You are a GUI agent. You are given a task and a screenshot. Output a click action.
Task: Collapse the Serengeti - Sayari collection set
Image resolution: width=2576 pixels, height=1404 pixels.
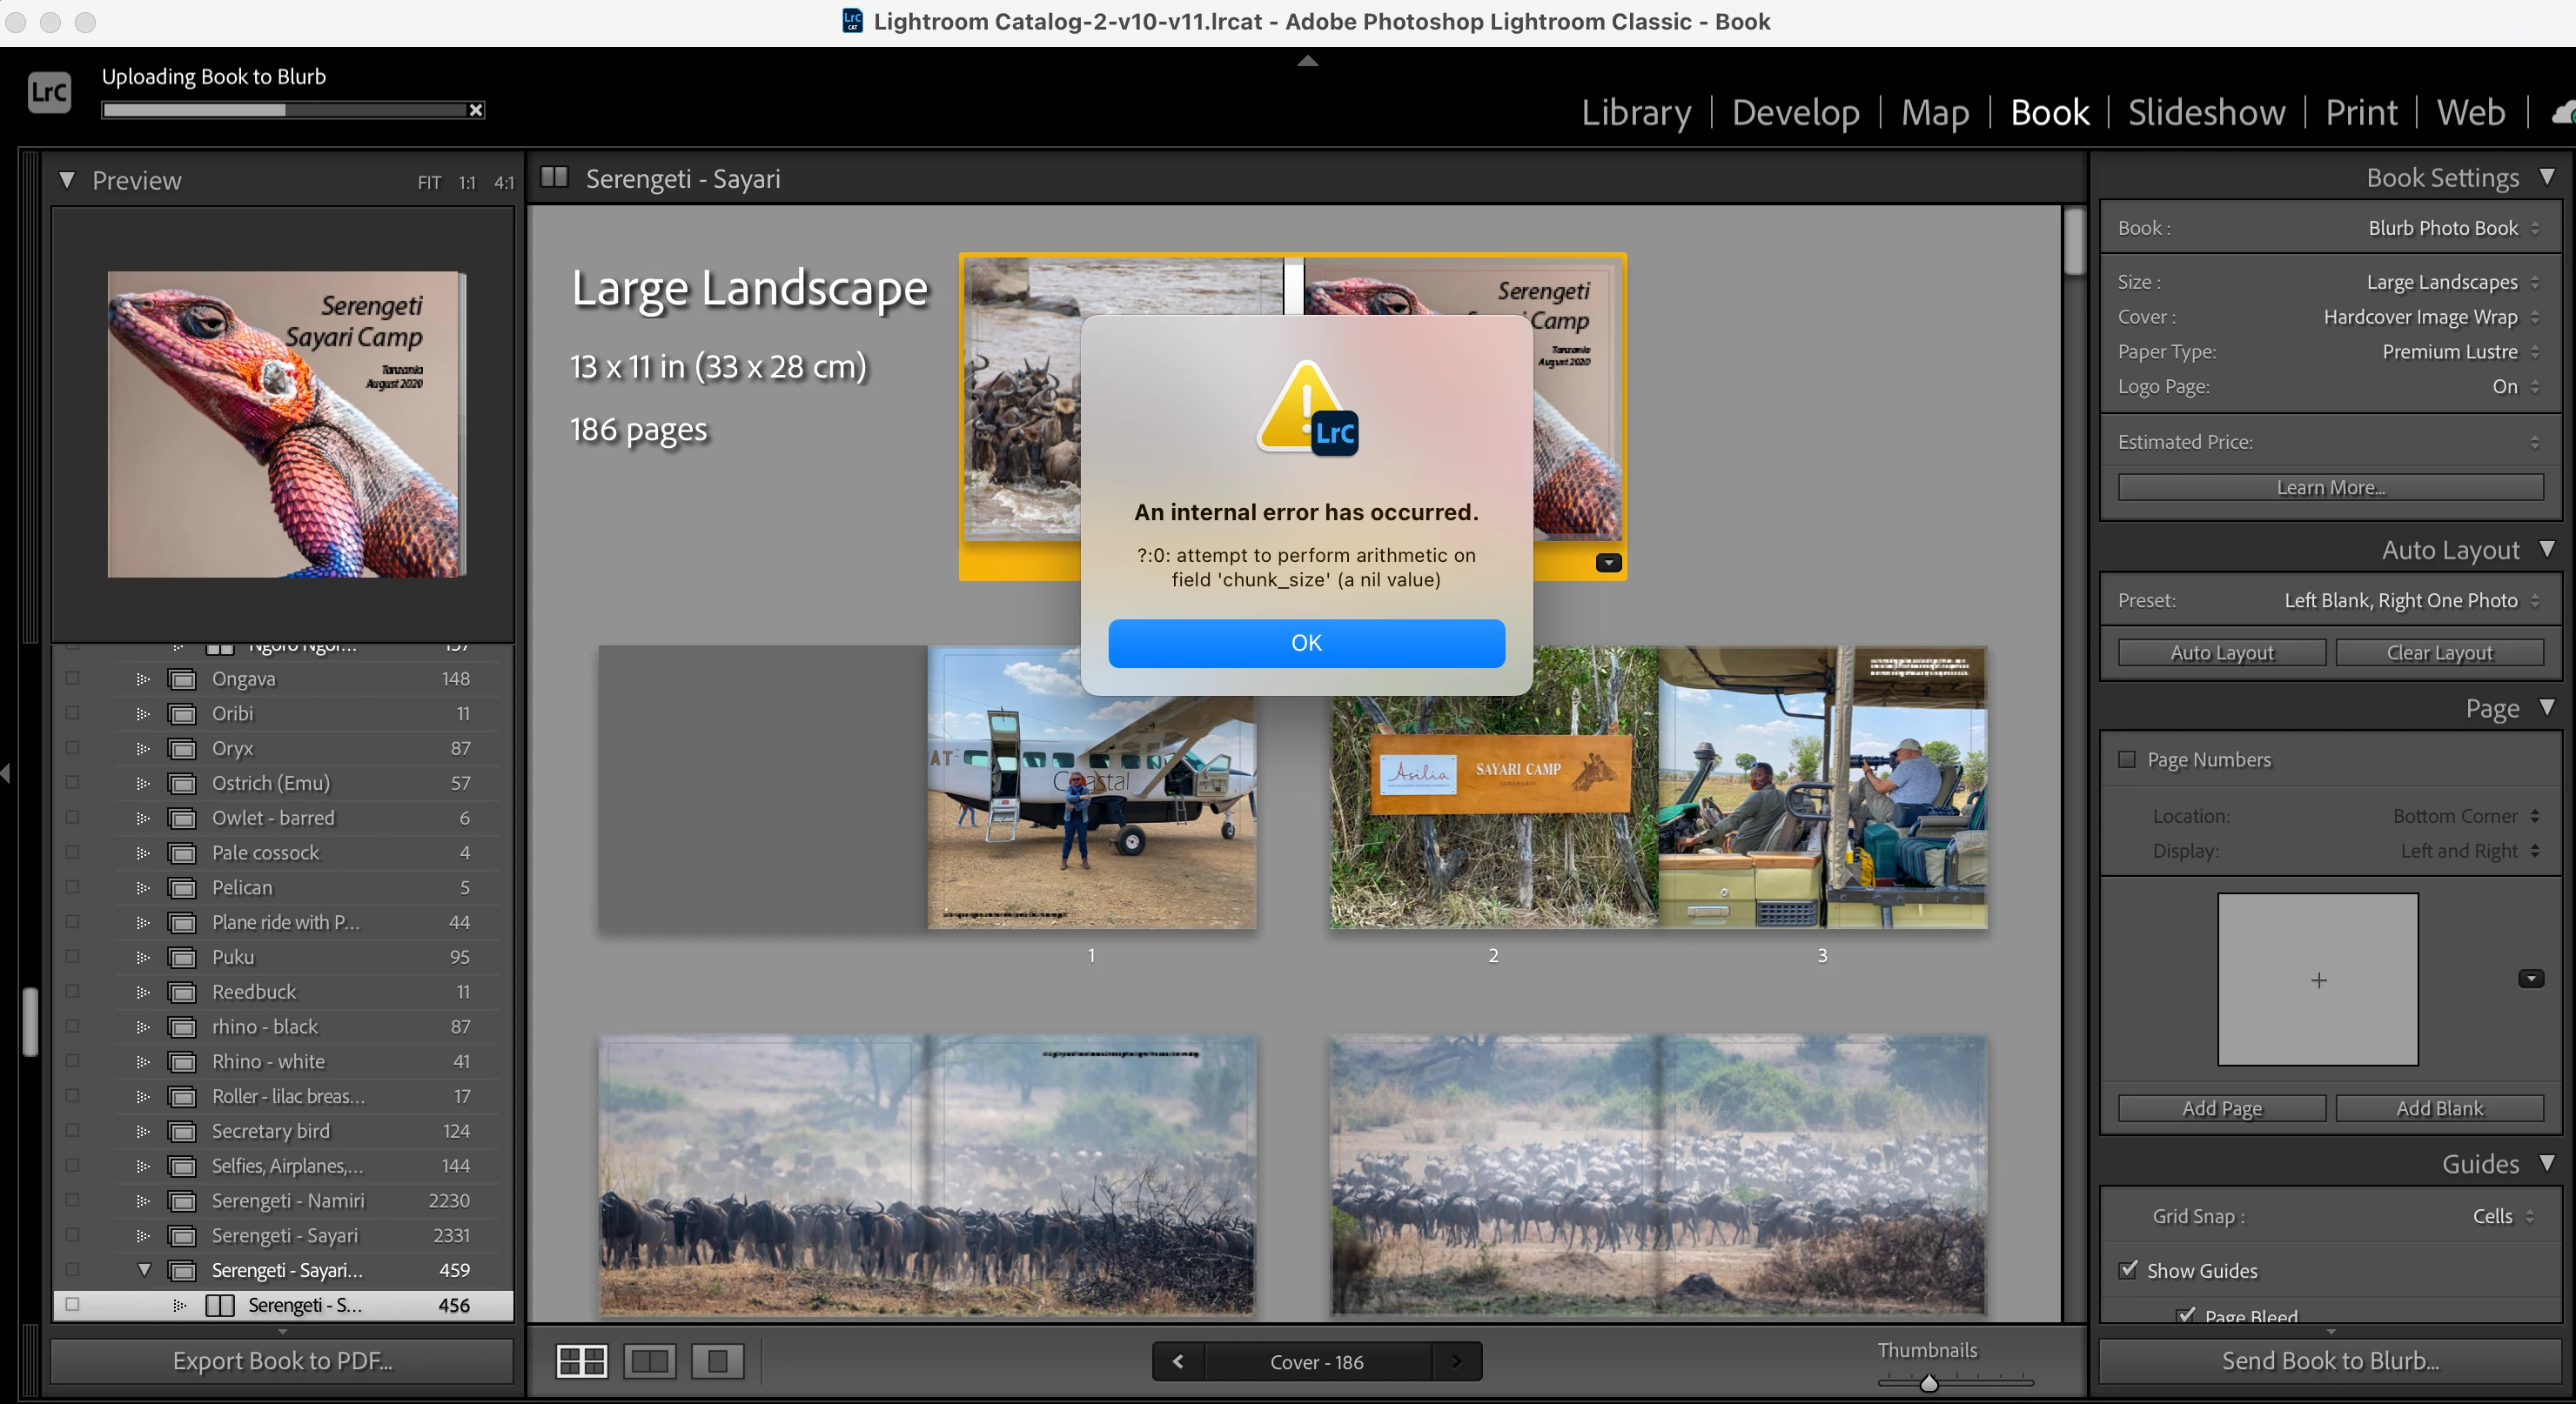144,1270
